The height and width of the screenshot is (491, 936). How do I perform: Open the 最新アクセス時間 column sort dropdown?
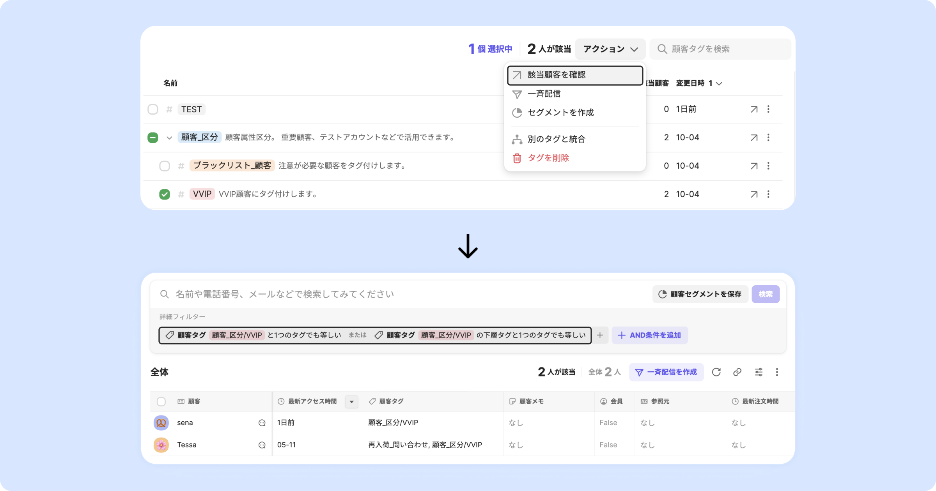pos(351,402)
